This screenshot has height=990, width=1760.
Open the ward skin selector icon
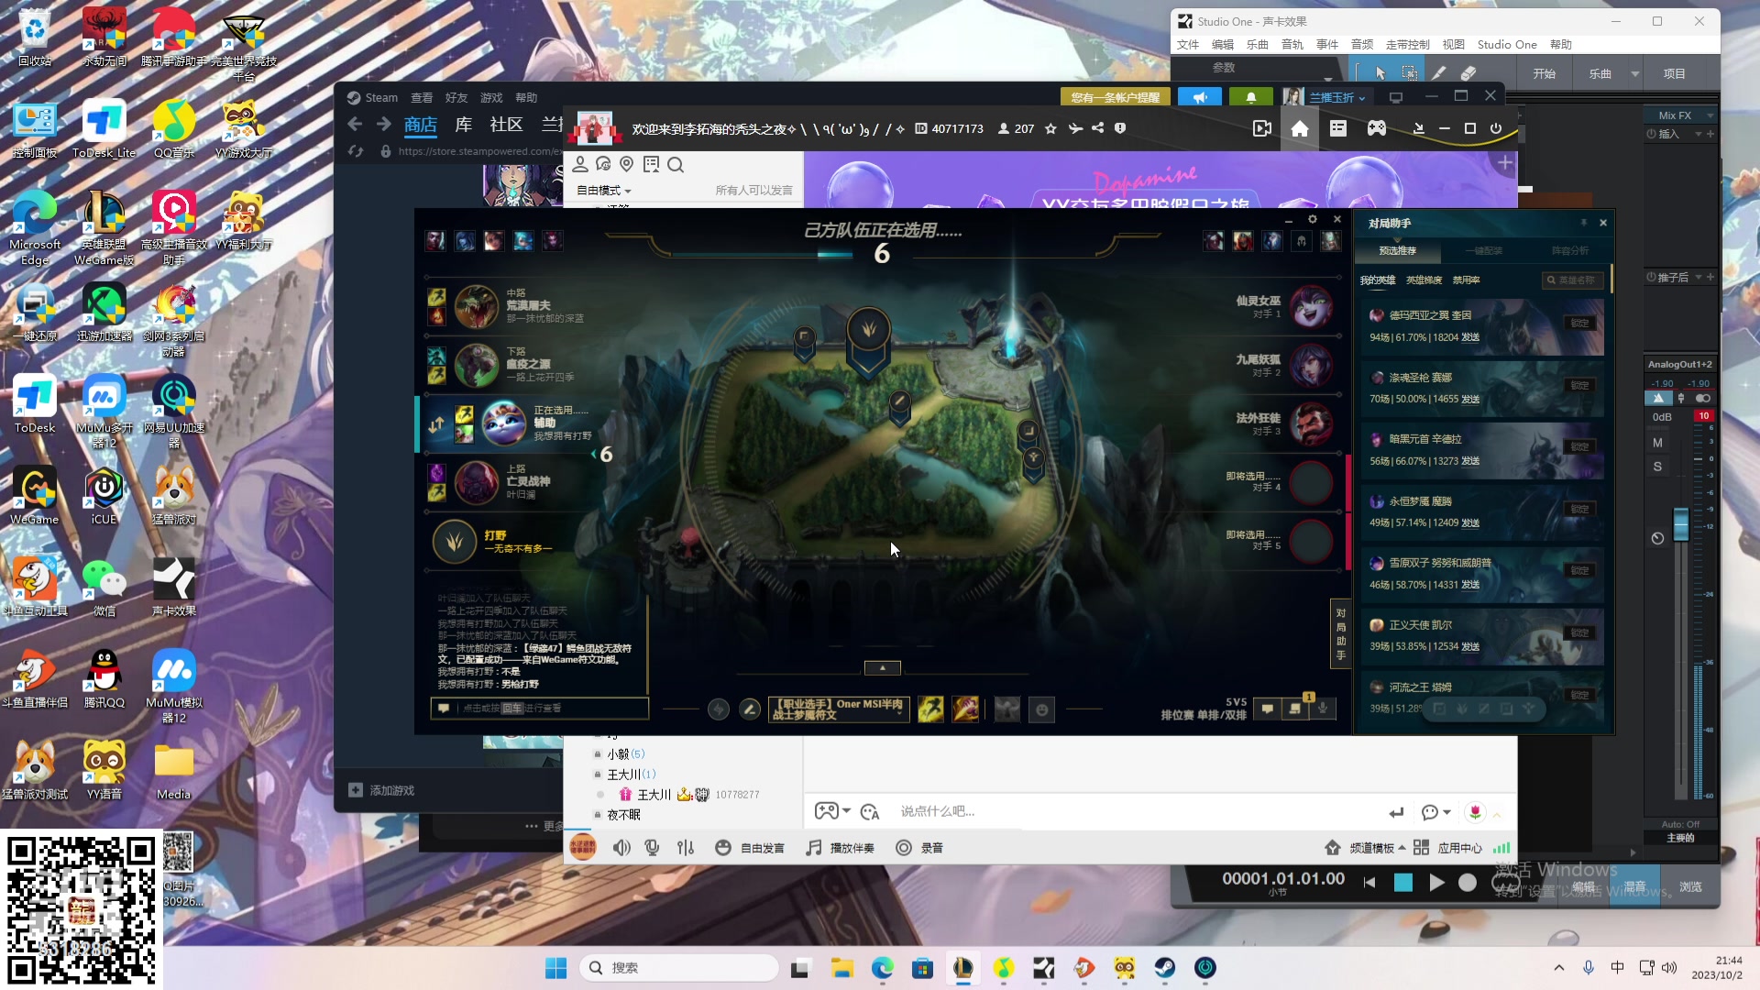click(x=1007, y=709)
